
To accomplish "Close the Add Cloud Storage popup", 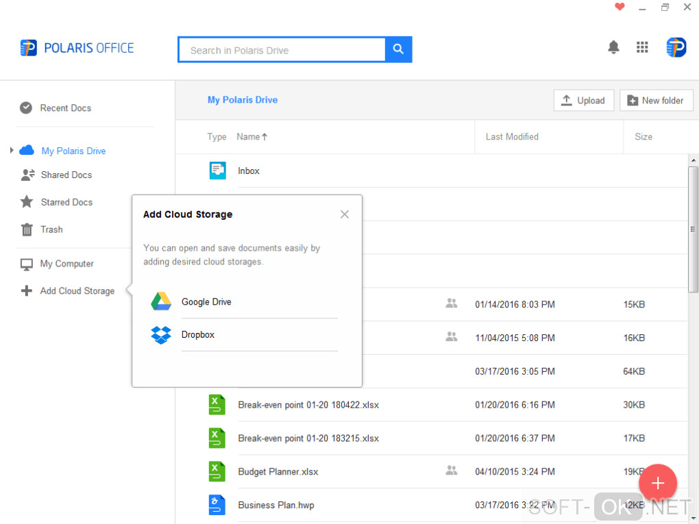I will 345,214.
